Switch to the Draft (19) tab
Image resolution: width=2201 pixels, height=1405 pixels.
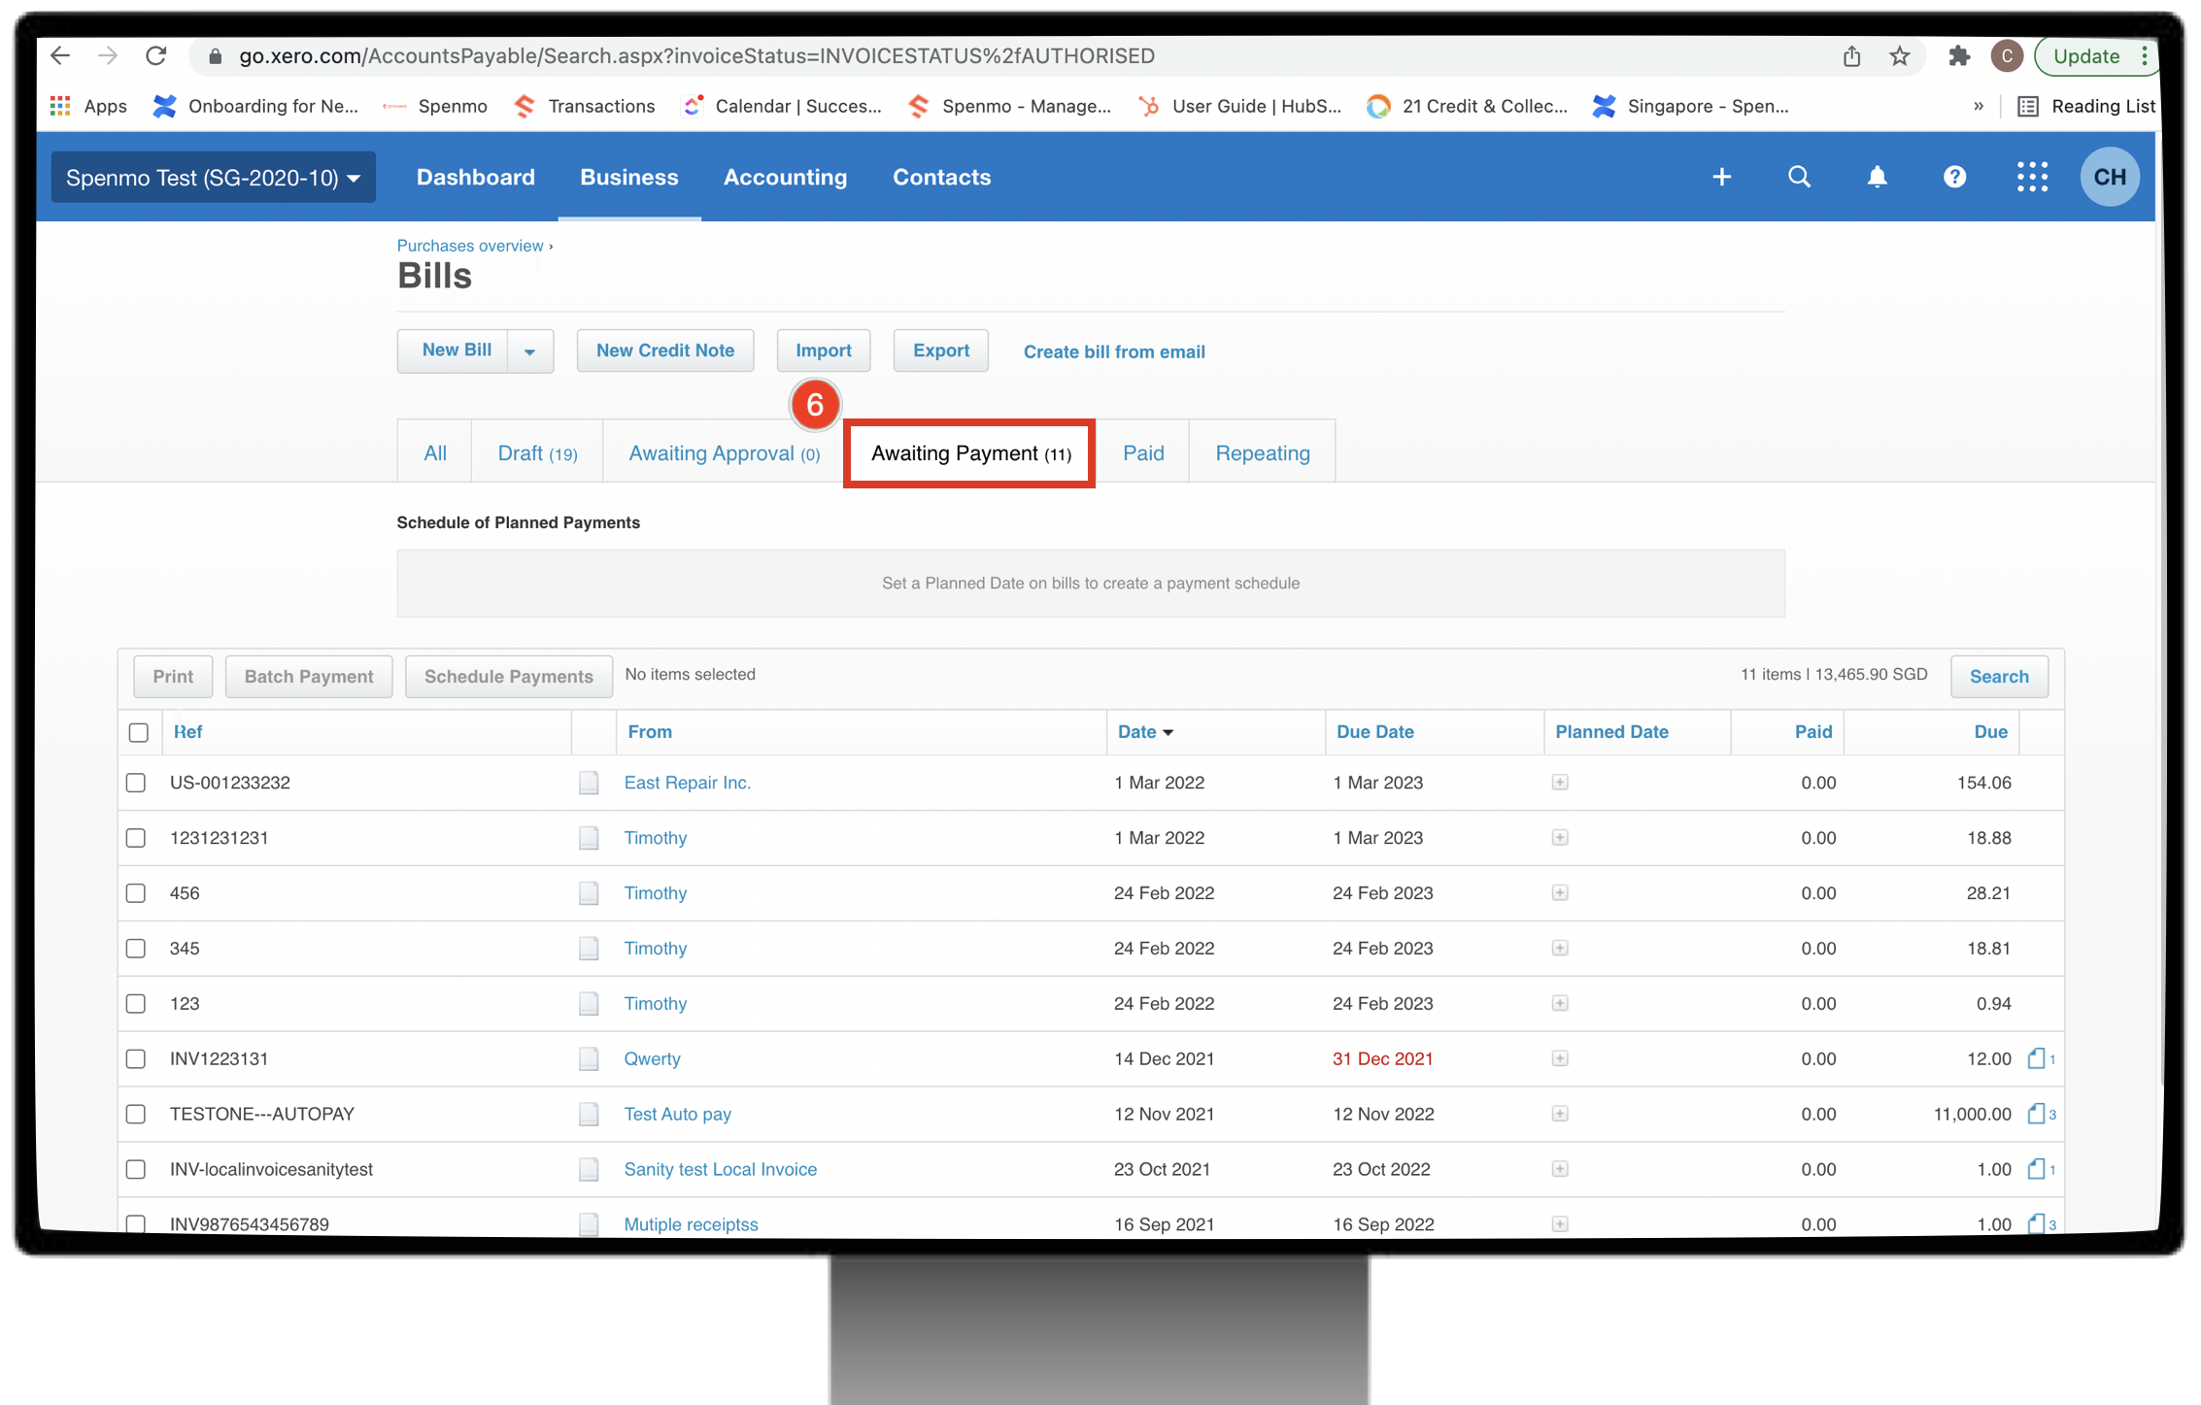[537, 452]
